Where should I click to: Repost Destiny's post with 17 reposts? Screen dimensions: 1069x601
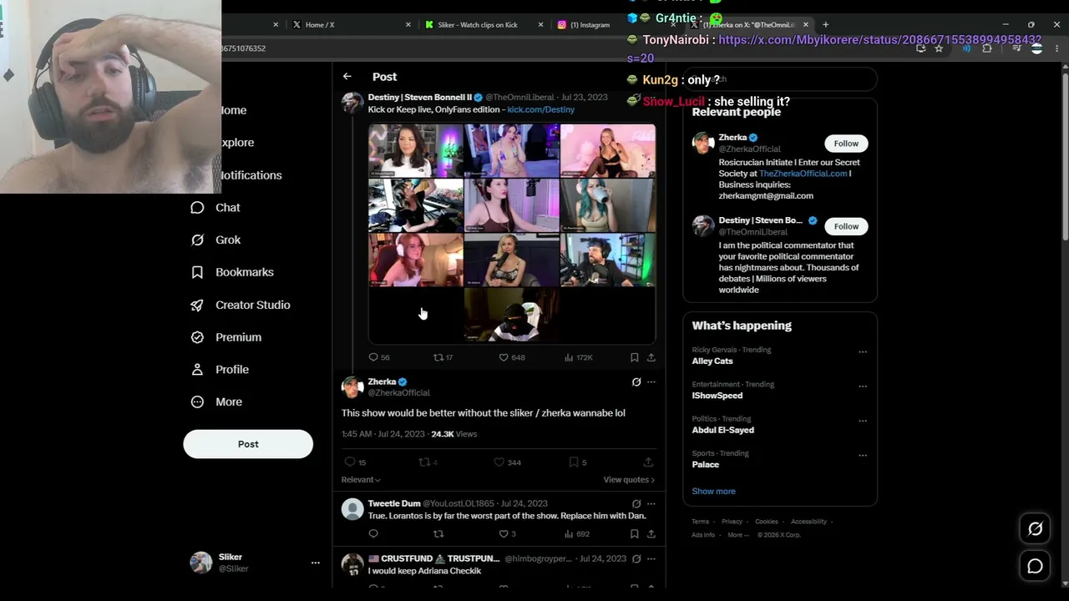click(x=438, y=357)
